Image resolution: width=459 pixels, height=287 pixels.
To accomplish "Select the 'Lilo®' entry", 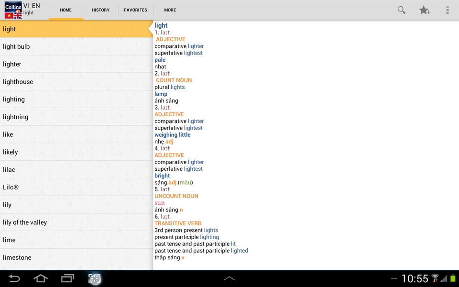I will point(76,187).
